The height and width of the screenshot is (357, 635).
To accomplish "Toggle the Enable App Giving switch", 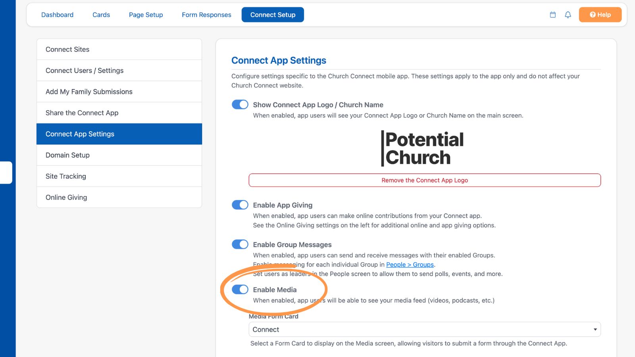I will point(240,205).
